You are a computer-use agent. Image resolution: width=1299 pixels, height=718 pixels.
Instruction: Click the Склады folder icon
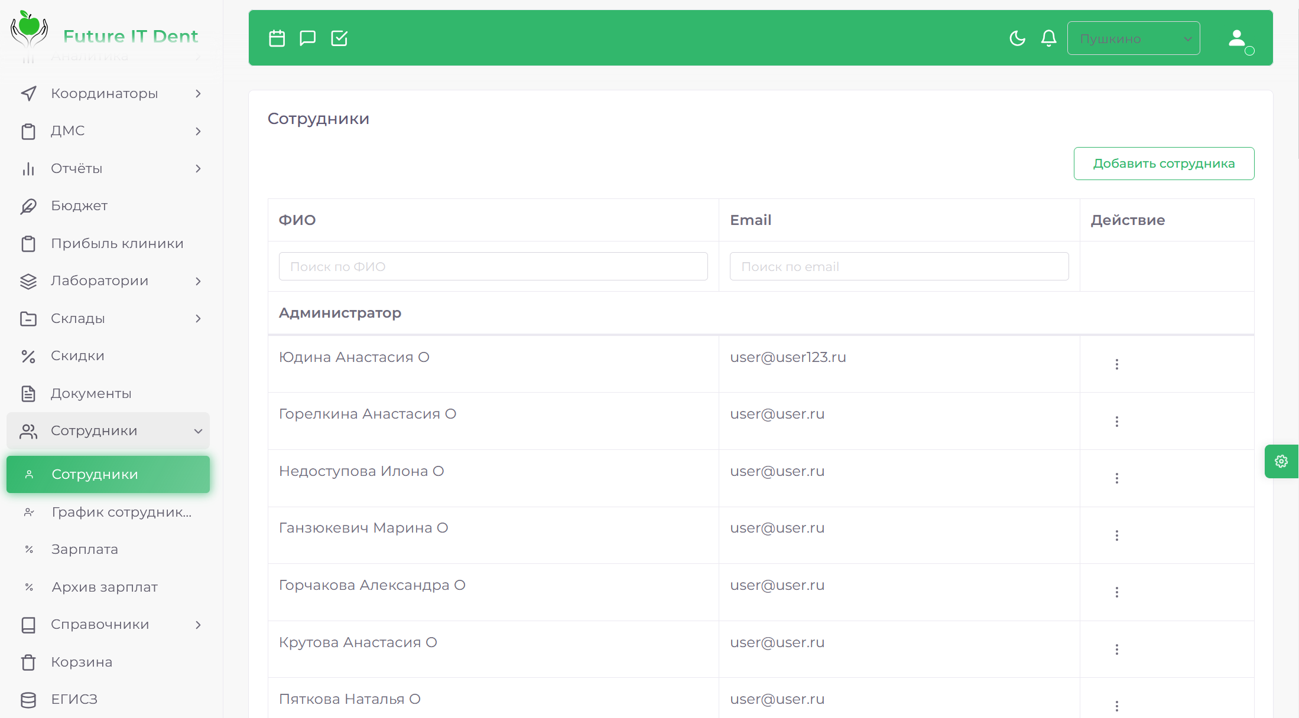(x=28, y=319)
